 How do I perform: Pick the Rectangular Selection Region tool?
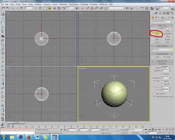click(x=45, y=8)
